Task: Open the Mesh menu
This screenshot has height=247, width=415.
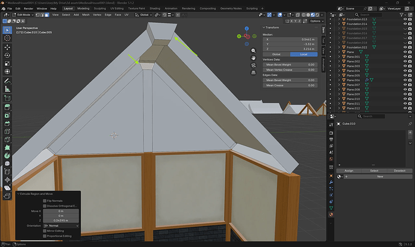Action: tap(86, 15)
